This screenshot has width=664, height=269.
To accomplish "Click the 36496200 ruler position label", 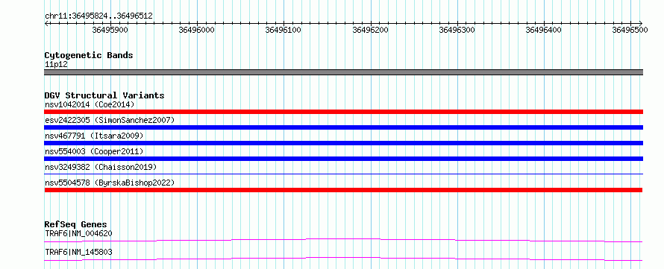I will point(370,30).
